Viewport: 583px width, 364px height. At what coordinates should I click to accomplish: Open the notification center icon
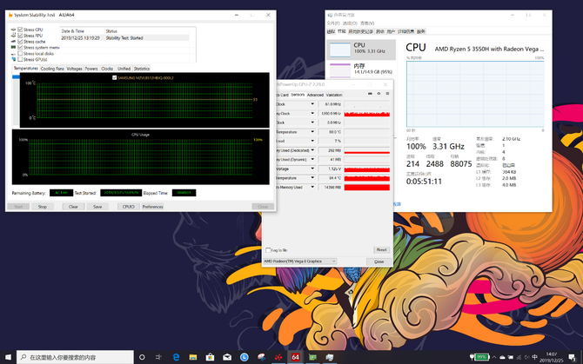573,357
